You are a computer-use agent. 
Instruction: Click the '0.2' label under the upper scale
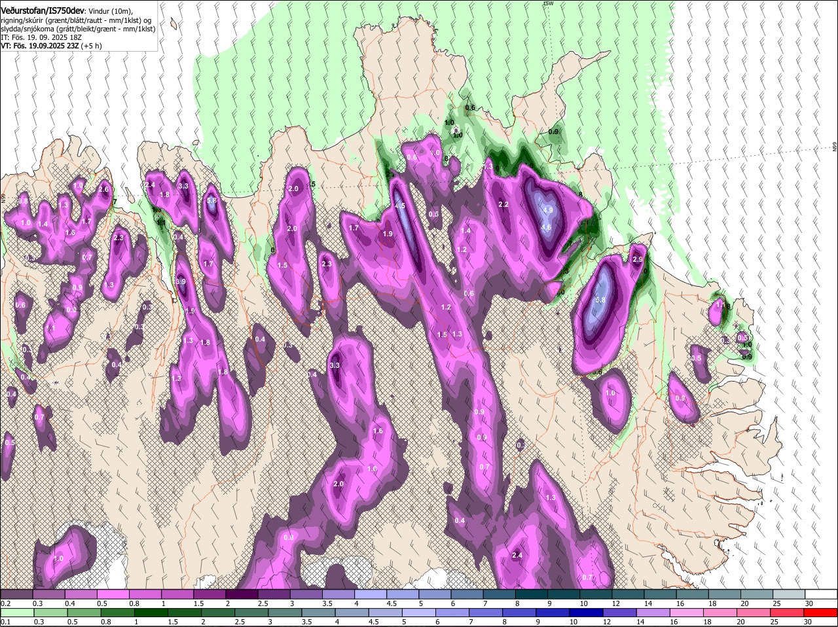click(5, 603)
